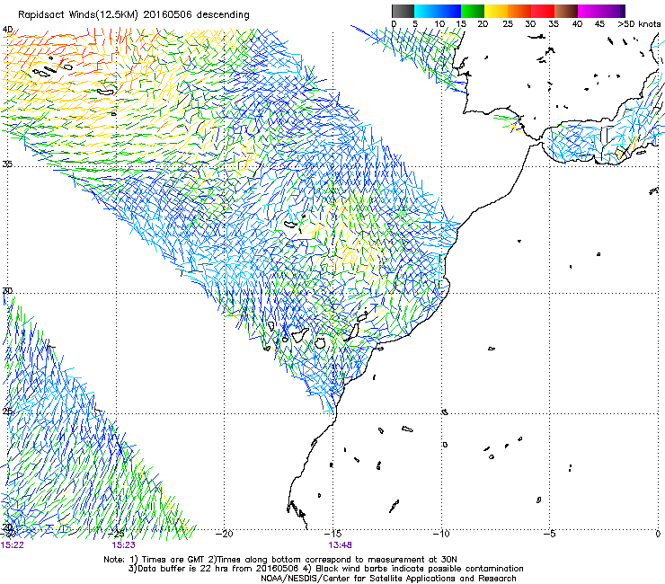
Task: Click the yellow 20-25 knots legend segment
Action: (496, 11)
